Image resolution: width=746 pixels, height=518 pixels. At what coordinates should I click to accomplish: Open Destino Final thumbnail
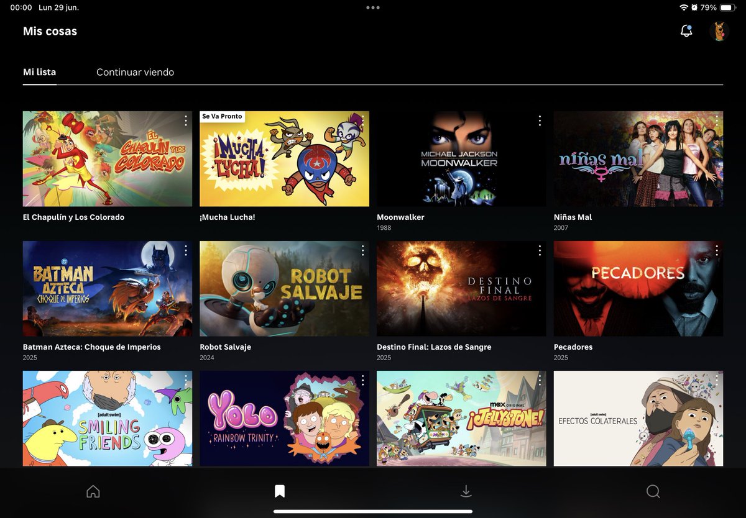(461, 289)
